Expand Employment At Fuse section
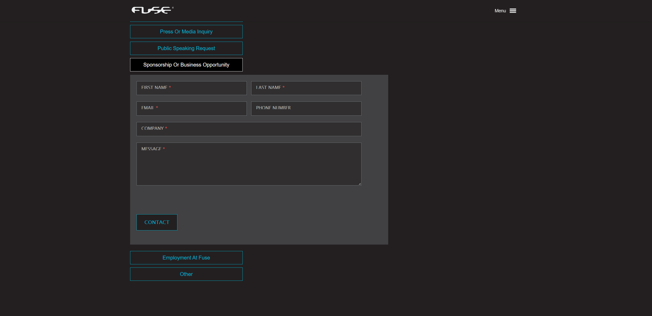652x316 pixels. pos(186,258)
